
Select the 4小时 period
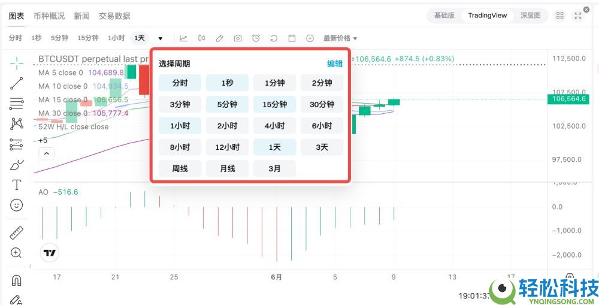275,126
